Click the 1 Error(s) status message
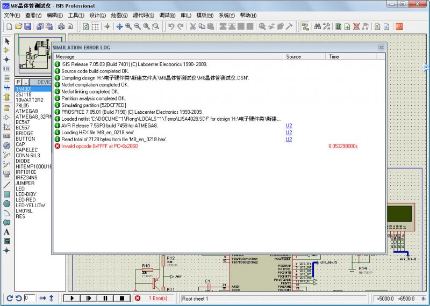Screen dimensions: 430x306 click(x=159, y=298)
